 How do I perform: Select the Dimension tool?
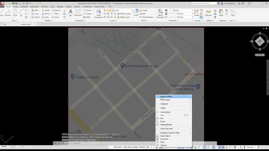(x=78, y=13)
